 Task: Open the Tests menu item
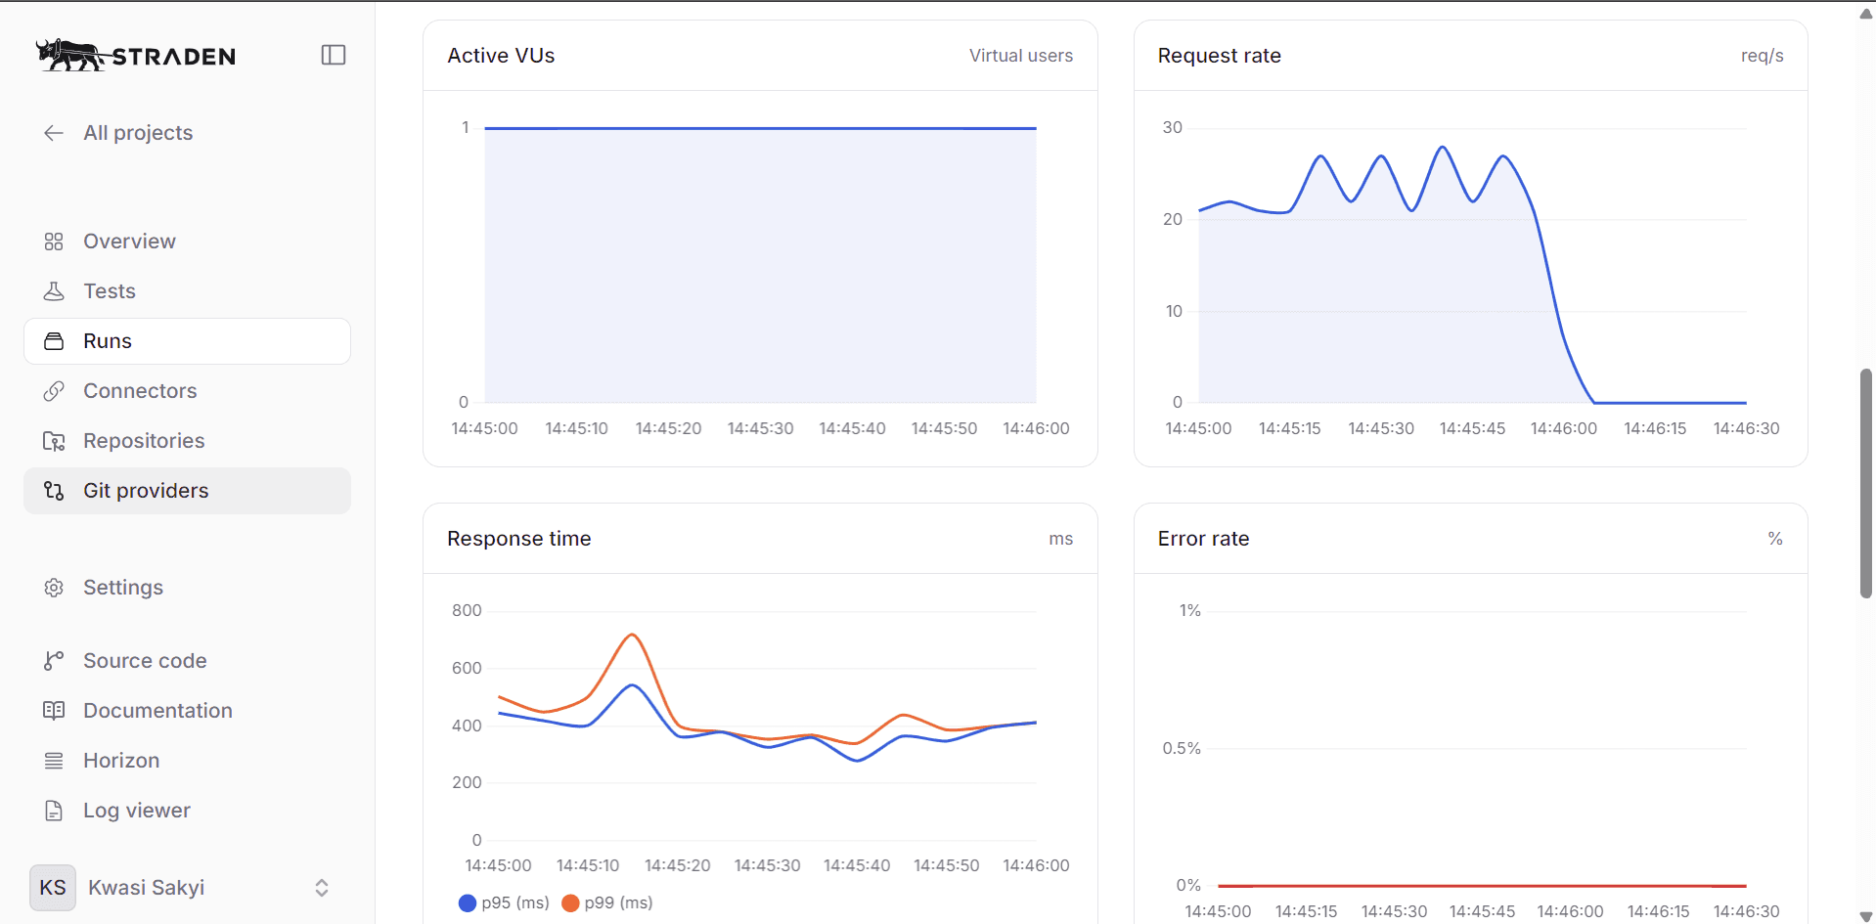point(187,291)
